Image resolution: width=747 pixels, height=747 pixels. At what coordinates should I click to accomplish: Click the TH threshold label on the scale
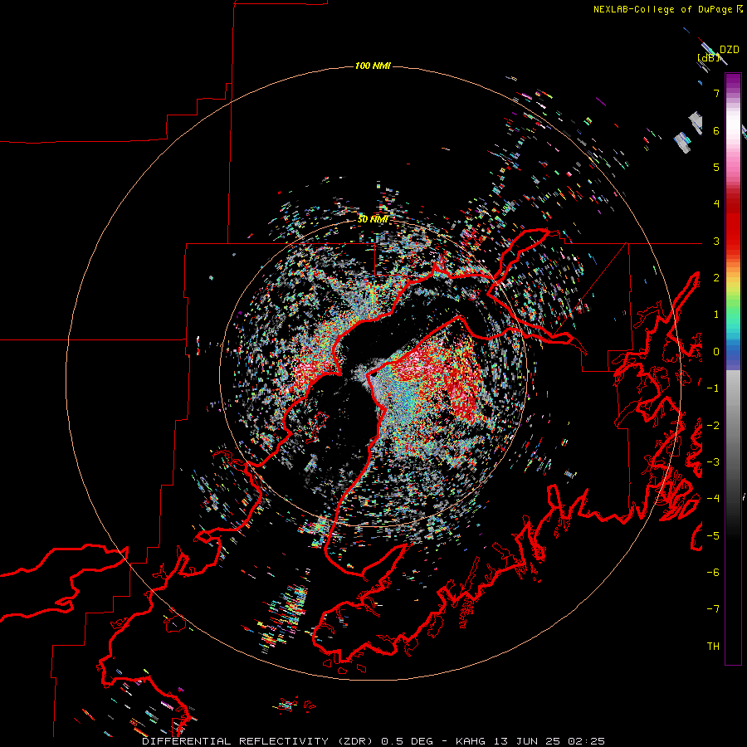pyautogui.click(x=713, y=647)
